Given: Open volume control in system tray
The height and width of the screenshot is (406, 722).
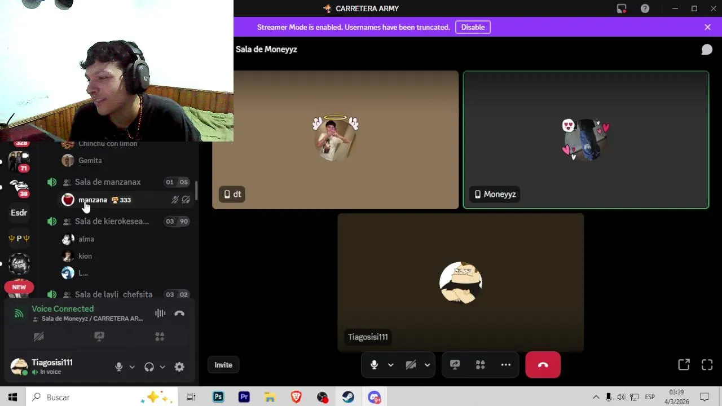Looking at the screenshot, I should 621,398.
